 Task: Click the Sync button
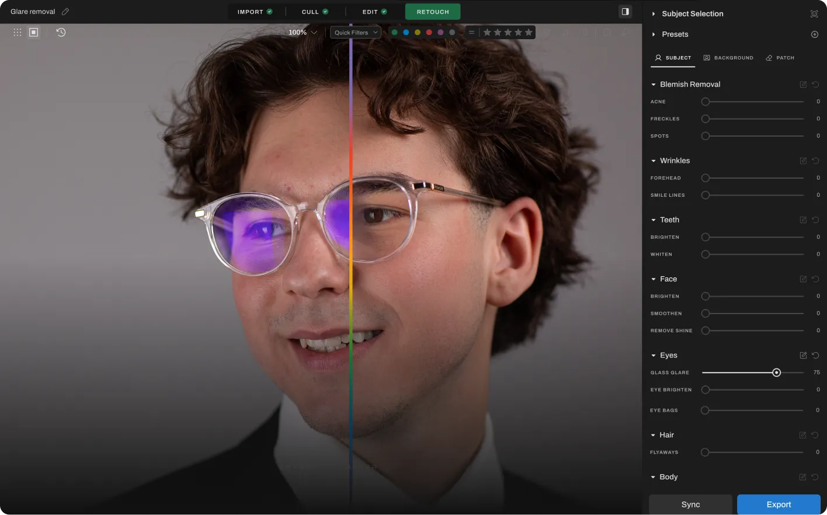[x=690, y=504]
